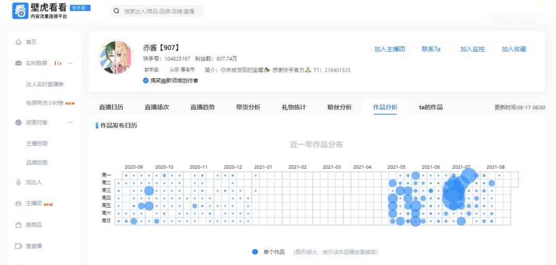Click the 周日 row label
This screenshot has height=265, width=556.
pyautogui.click(x=107, y=221)
